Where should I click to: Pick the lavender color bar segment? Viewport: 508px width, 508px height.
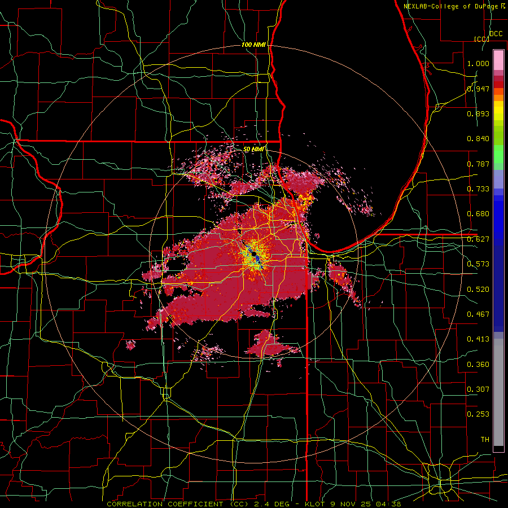click(x=498, y=179)
